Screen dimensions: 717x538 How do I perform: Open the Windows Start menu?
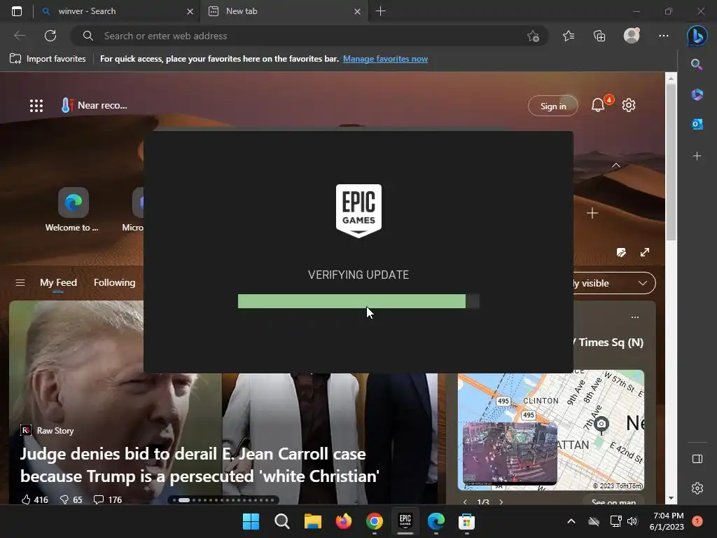tap(251, 521)
